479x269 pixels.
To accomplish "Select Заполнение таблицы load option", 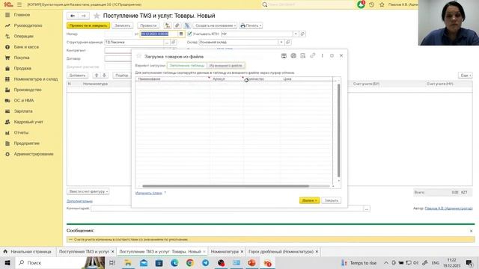I will tap(187, 66).
